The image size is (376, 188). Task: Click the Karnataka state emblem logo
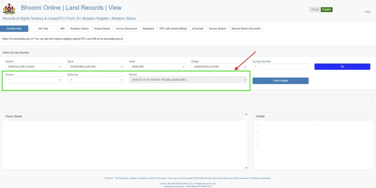pos(9,9)
